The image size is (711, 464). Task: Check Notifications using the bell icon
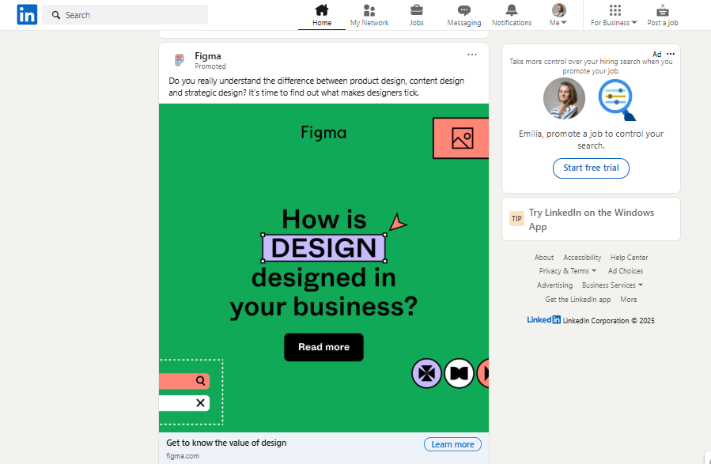click(511, 10)
